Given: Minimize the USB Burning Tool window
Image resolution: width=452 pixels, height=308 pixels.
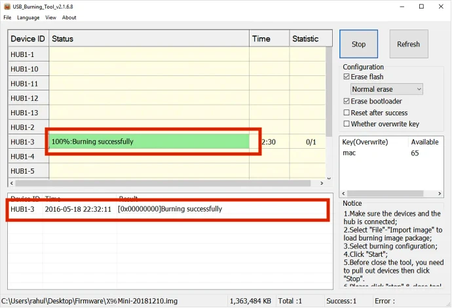Looking at the screenshot, I should (402, 7).
